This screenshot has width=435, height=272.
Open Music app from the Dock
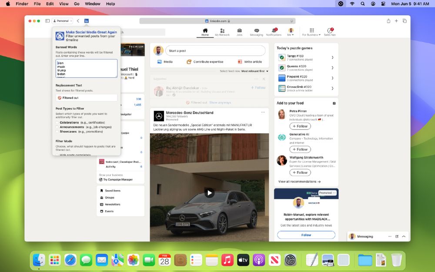[227, 260]
